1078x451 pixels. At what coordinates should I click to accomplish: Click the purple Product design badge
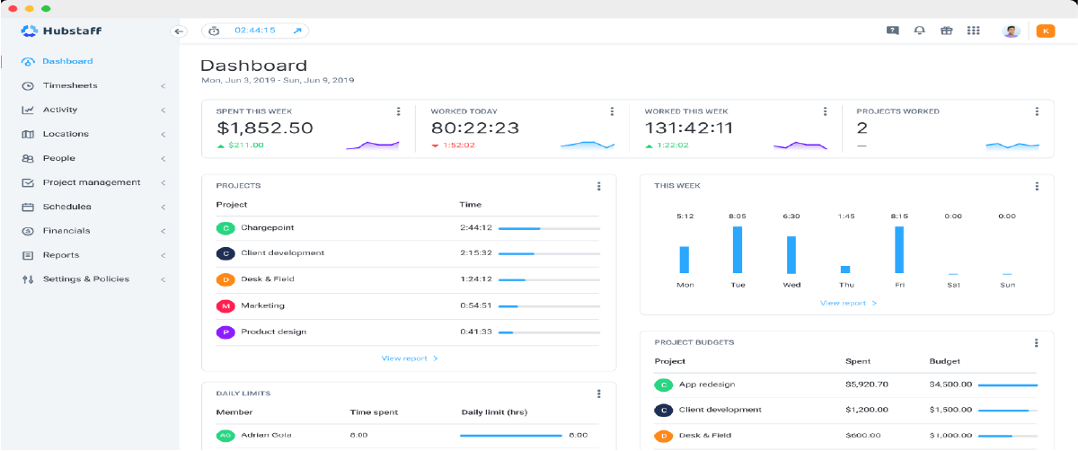(225, 332)
